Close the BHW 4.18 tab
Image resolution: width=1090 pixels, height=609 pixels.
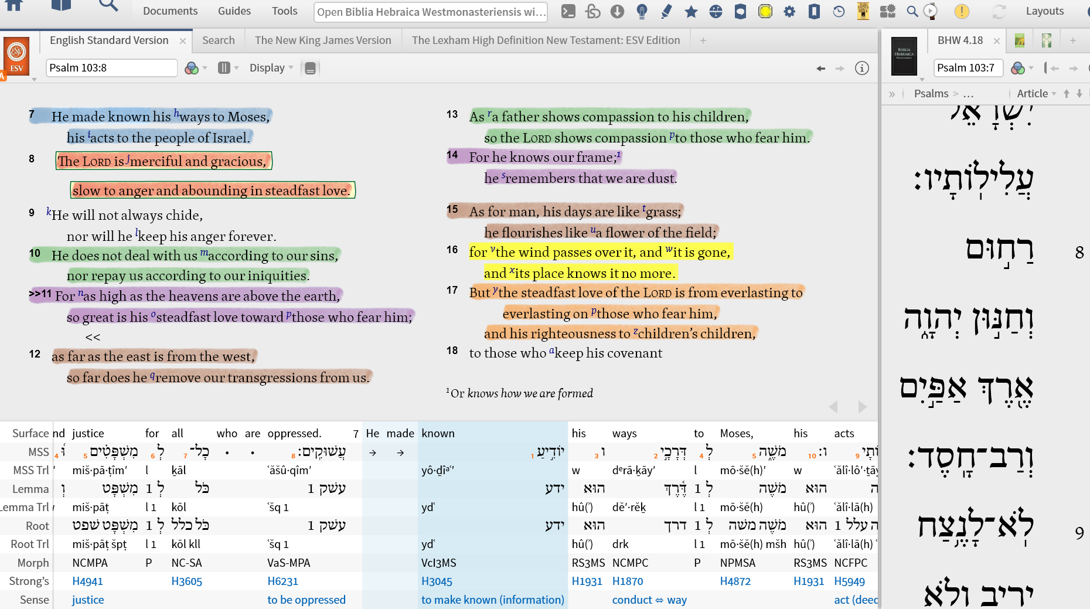(996, 41)
